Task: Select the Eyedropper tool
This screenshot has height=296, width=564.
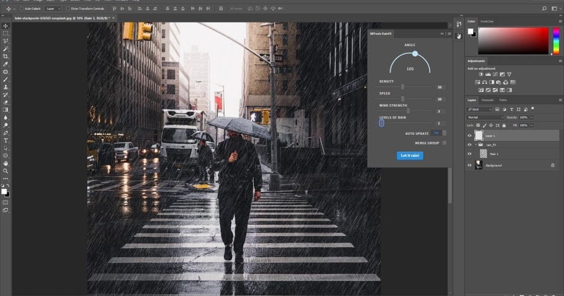Action: point(6,64)
